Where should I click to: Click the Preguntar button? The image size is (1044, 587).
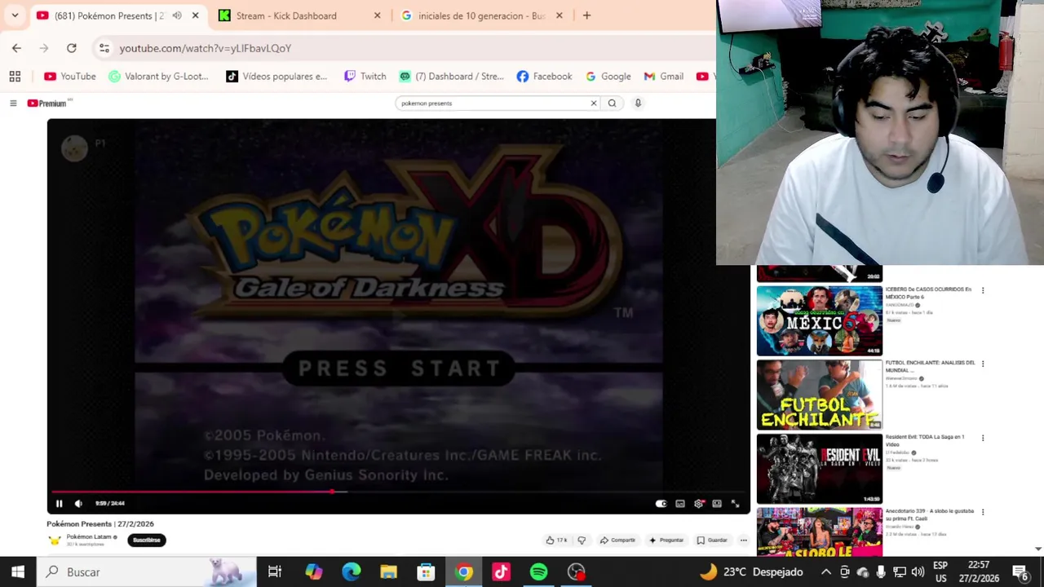(666, 540)
